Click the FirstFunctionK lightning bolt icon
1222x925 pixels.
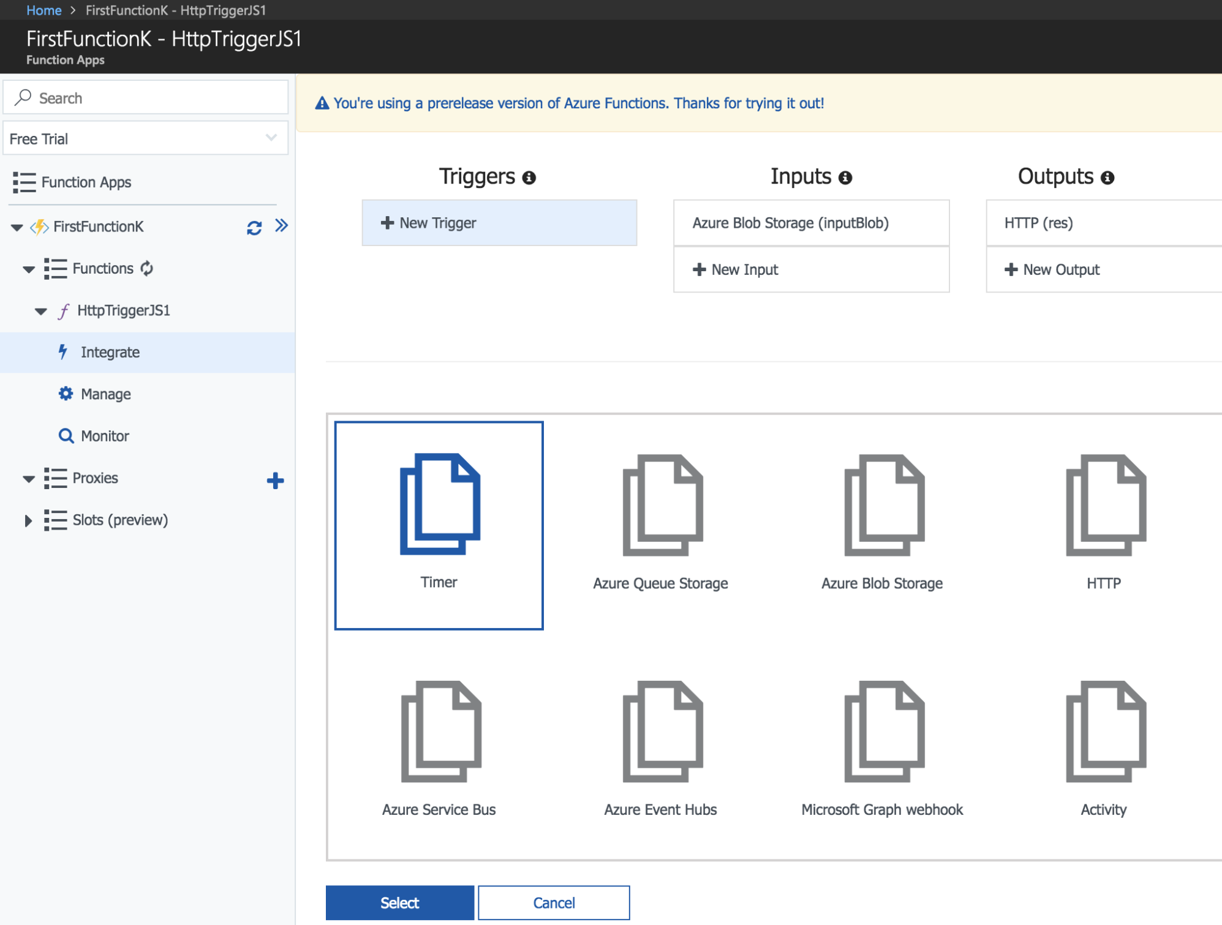40,227
